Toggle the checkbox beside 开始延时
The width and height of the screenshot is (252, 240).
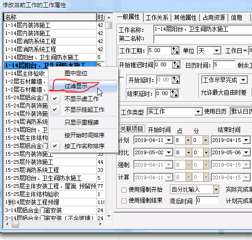[121, 80]
